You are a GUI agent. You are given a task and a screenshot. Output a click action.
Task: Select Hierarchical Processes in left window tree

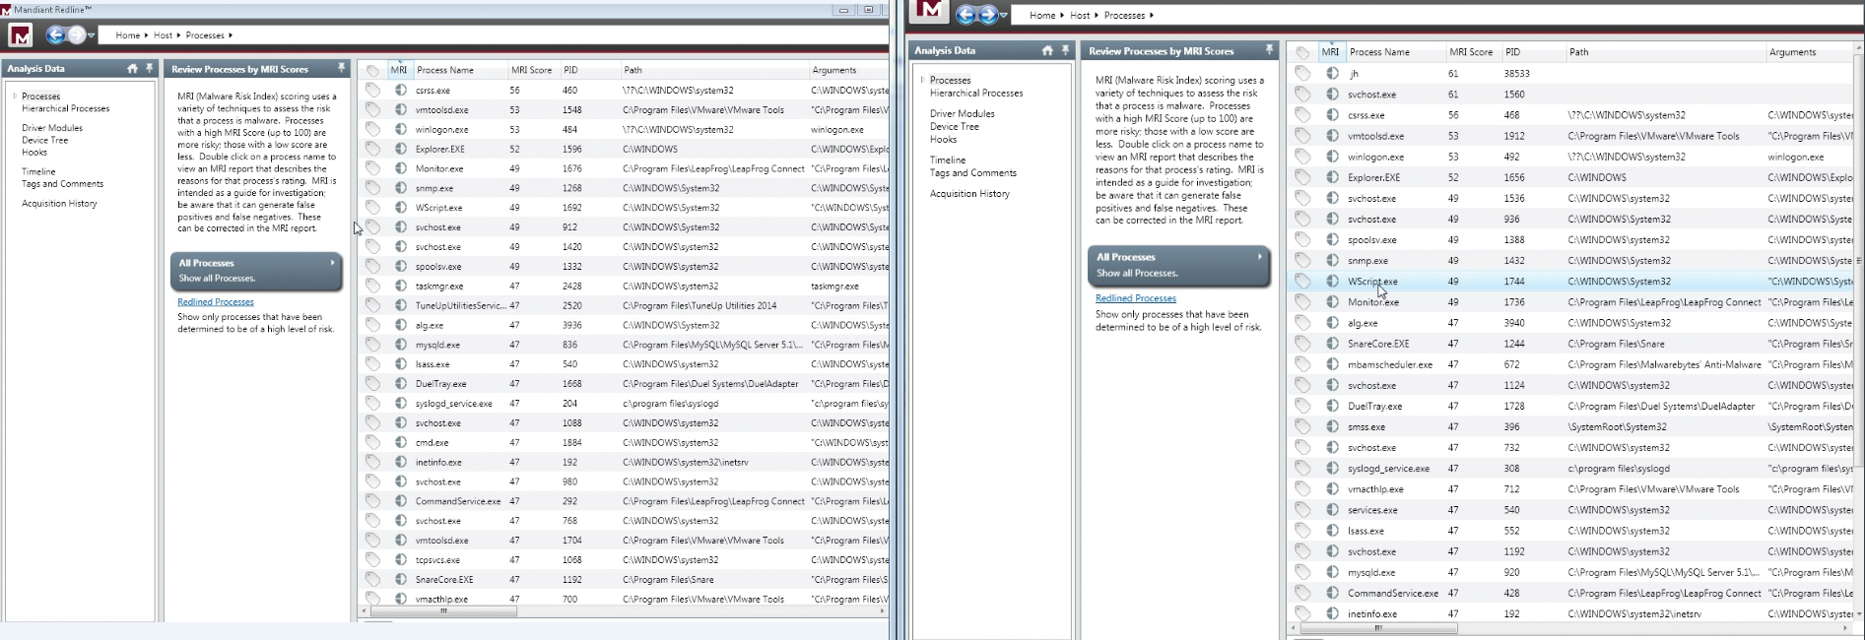pyautogui.click(x=66, y=108)
